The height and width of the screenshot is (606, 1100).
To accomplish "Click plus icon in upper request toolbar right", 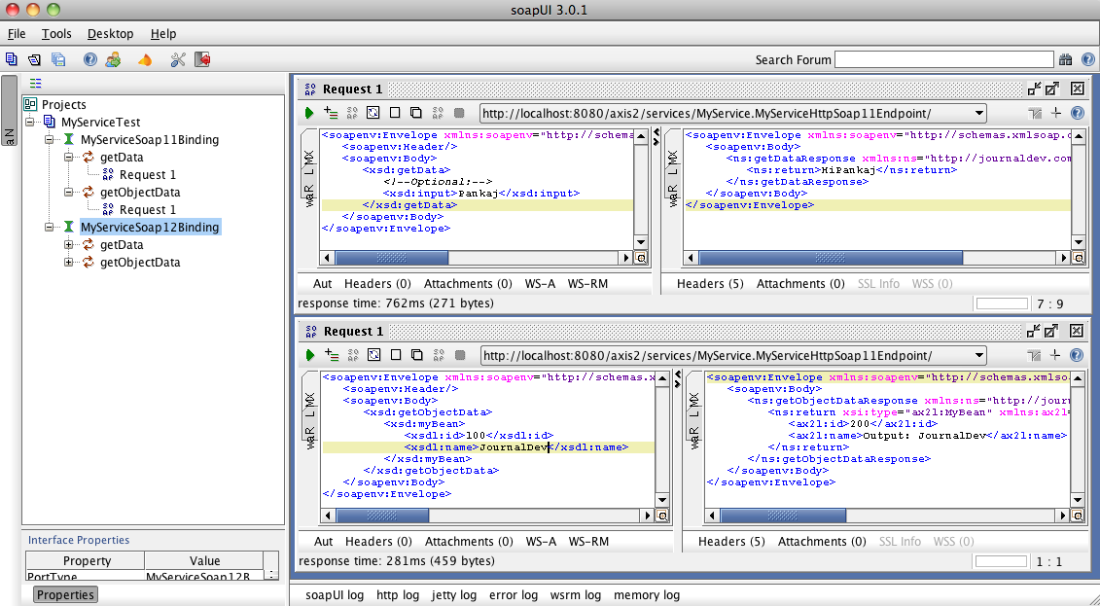I will [1056, 112].
